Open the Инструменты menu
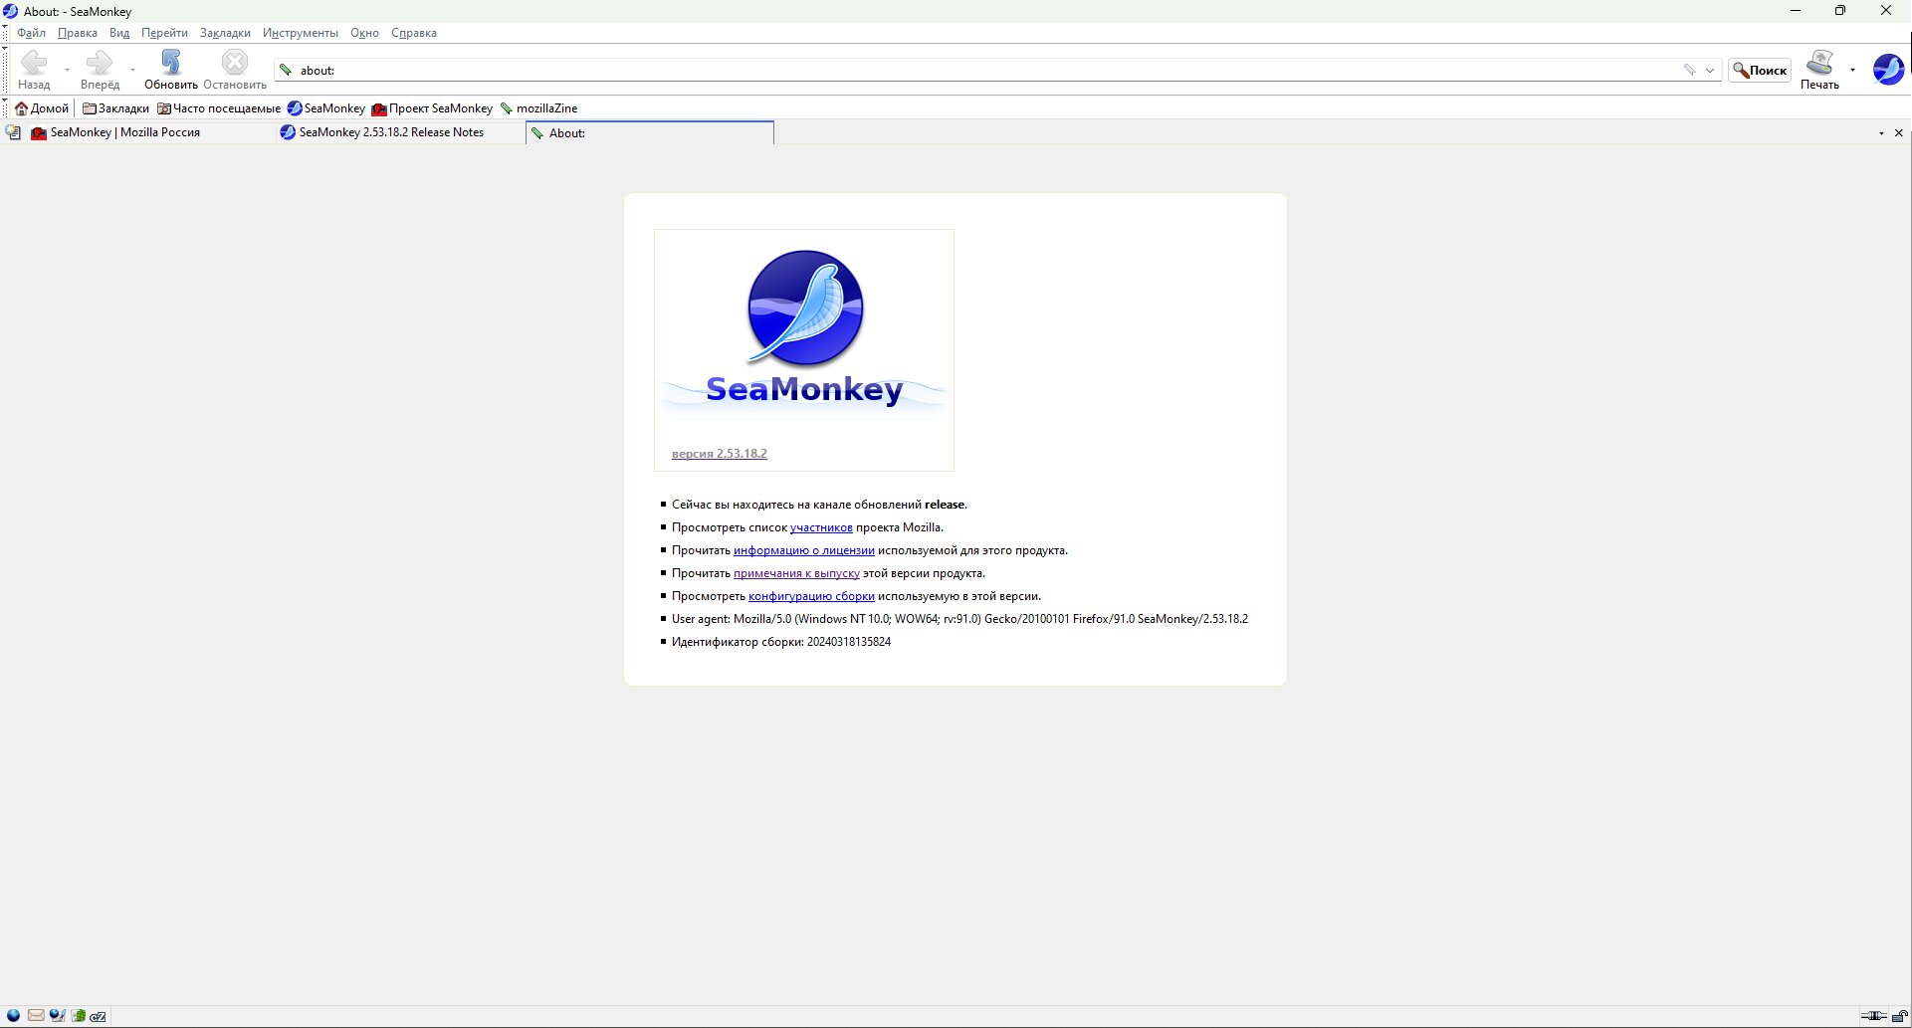The image size is (1912, 1028). pyautogui.click(x=301, y=33)
